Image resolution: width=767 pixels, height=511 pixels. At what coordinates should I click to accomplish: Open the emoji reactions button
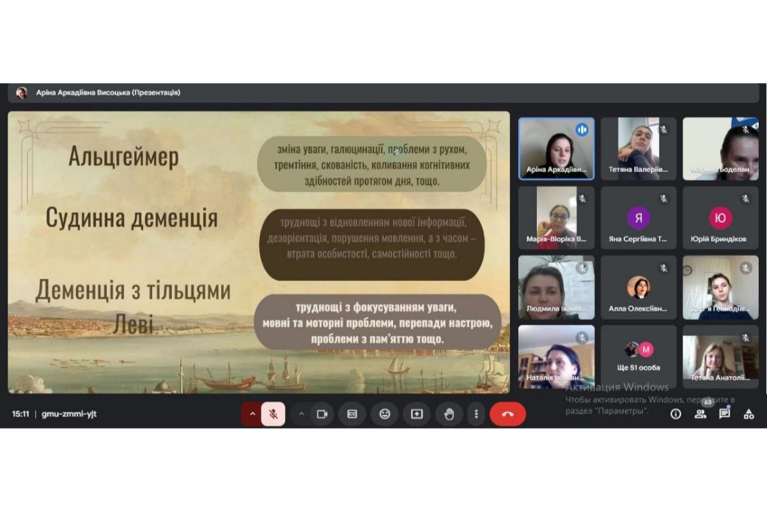385,414
